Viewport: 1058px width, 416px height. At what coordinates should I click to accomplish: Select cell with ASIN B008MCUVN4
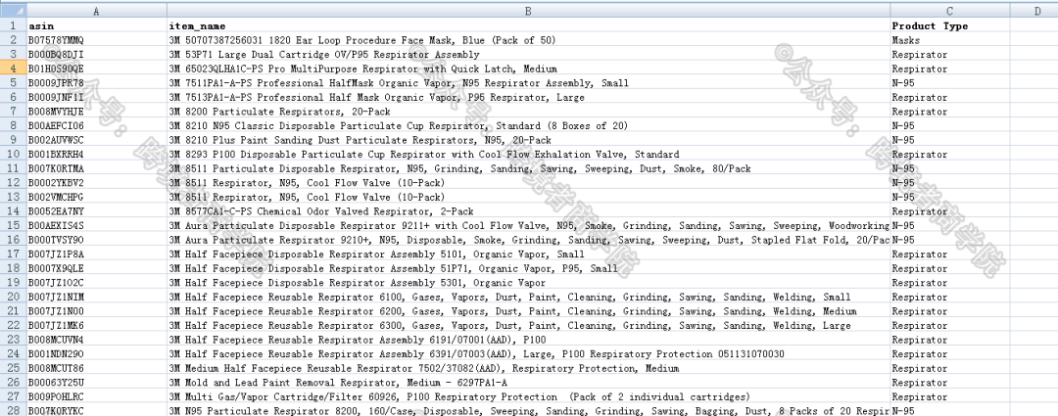pos(97,340)
